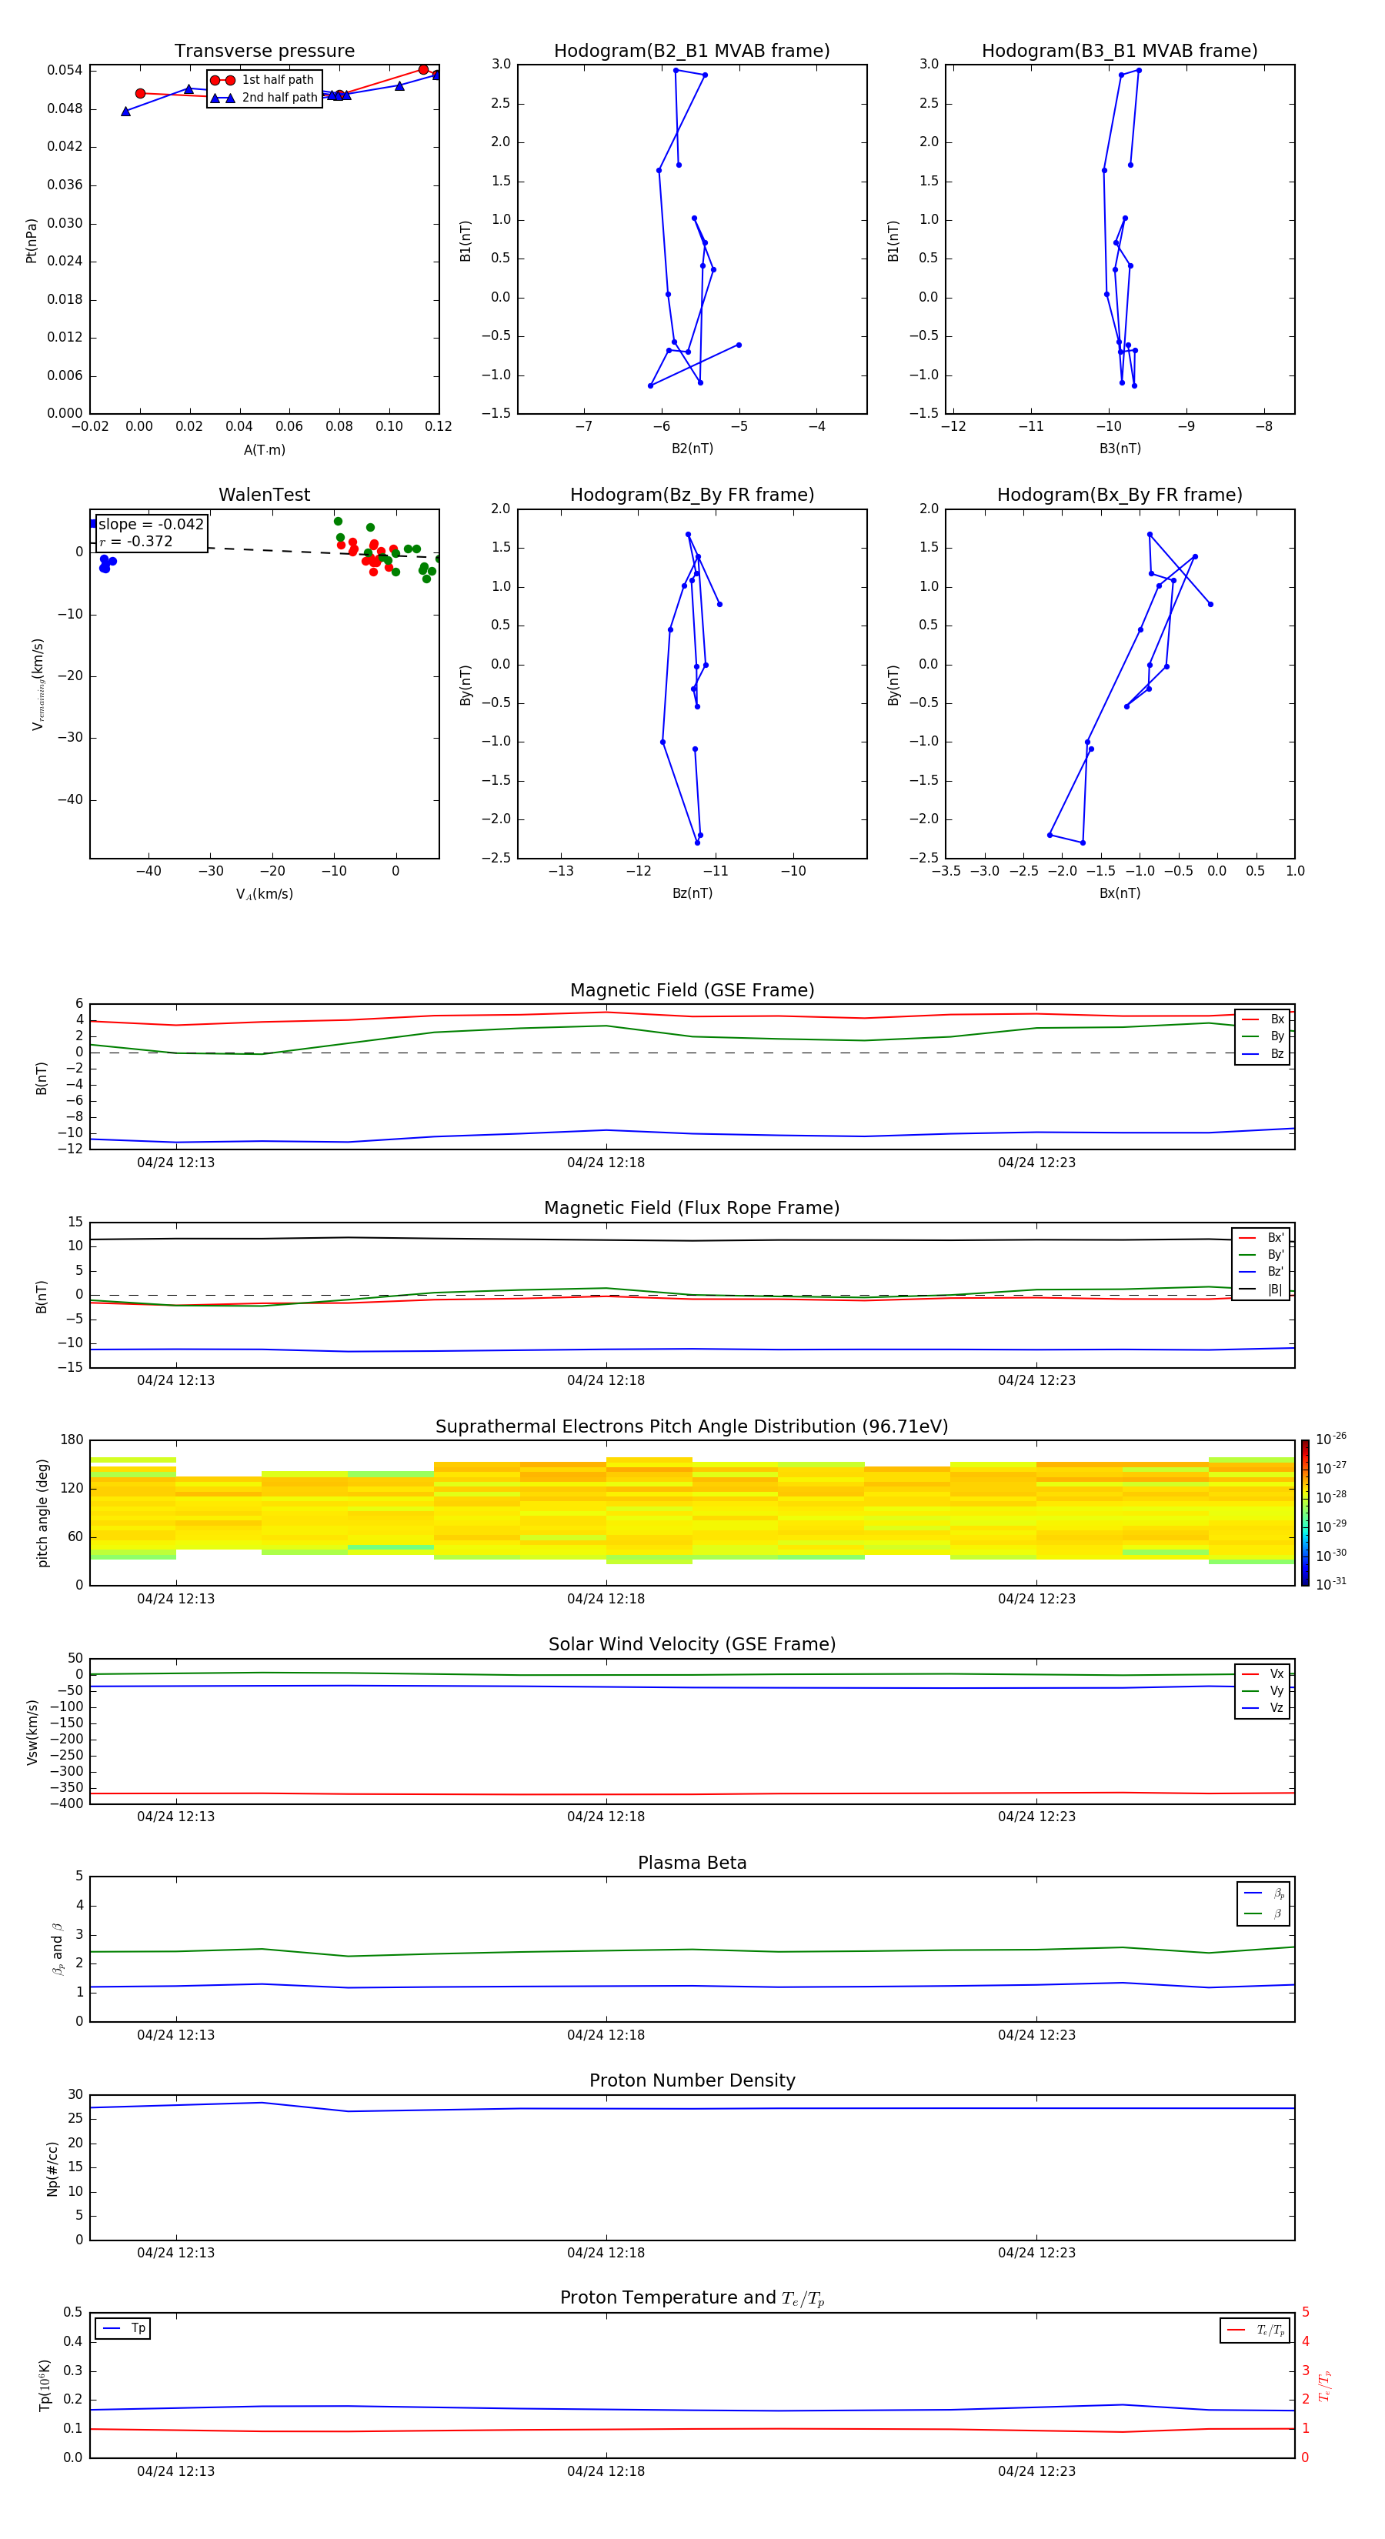Select the '1st half path' legend entry
Screen dimensions: 1385x2539
262,80
